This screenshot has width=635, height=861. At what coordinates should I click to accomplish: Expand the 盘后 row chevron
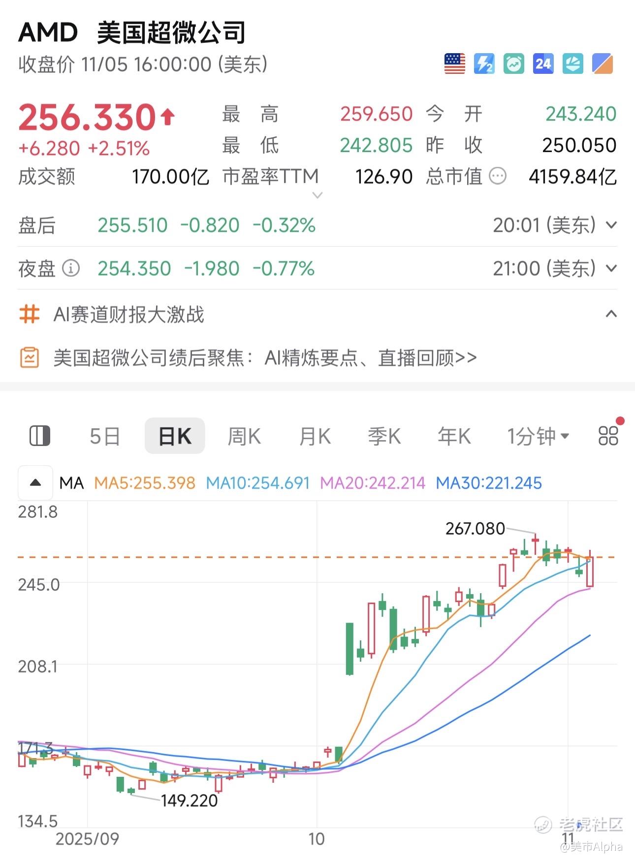coord(611,225)
